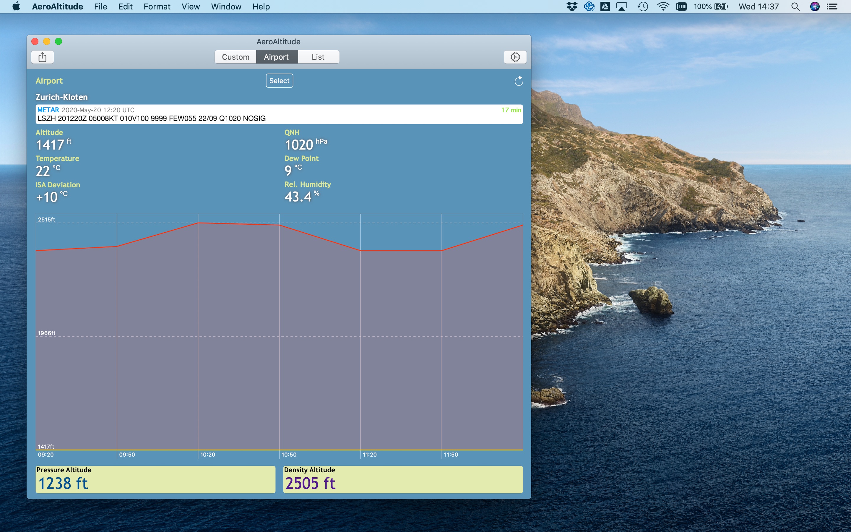Open Spotlight search
Image resolution: width=851 pixels, height=532 pixels.
(x=795, y=6)
